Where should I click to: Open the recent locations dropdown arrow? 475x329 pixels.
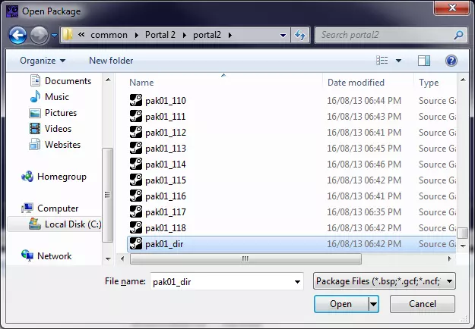54,36
